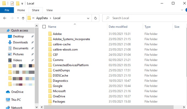Click the New folder icon in title bar
The height and width of the screenshot is (109, 187).
coord(18,3)
